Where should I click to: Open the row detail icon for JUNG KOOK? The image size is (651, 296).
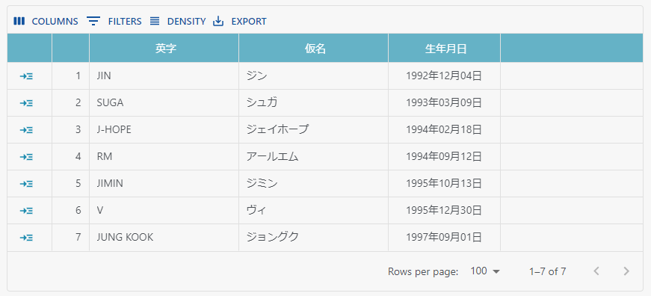(x=27, y=238)
